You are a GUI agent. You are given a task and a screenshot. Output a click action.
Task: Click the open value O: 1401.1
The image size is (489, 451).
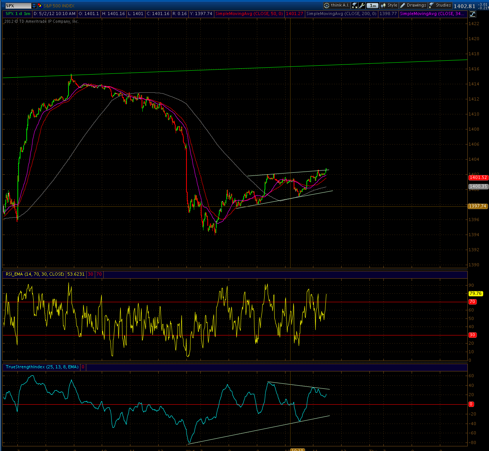point(89,14)
